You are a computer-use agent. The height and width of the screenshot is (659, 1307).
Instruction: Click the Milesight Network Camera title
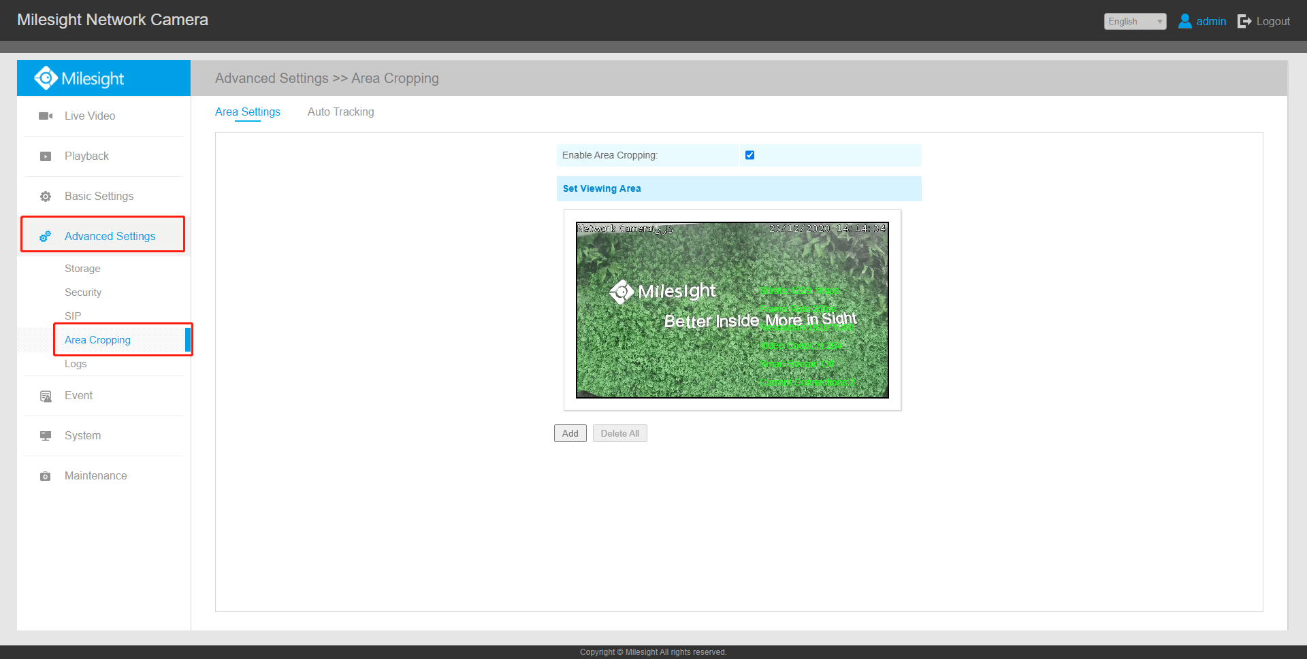point(112,20)
